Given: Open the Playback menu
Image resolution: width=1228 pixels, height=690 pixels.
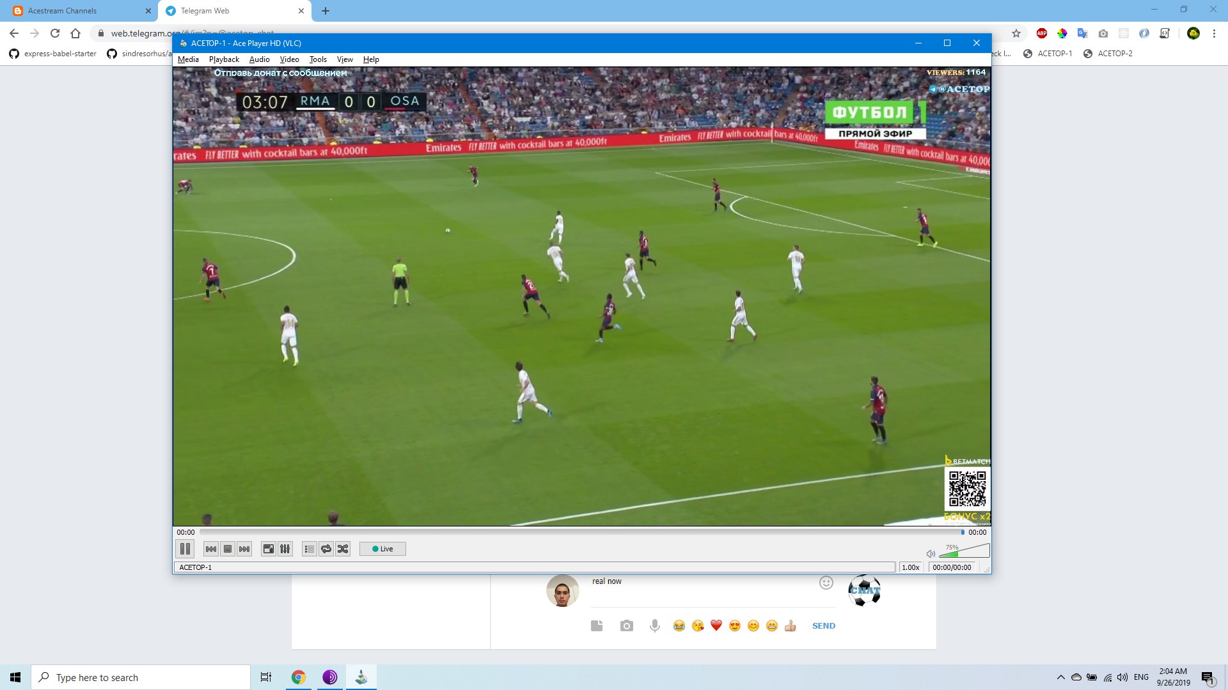Looking at the screenshot, I should click(x=224, y=59).
